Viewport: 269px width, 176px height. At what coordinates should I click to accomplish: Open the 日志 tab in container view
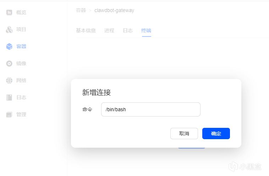(128, 30)
